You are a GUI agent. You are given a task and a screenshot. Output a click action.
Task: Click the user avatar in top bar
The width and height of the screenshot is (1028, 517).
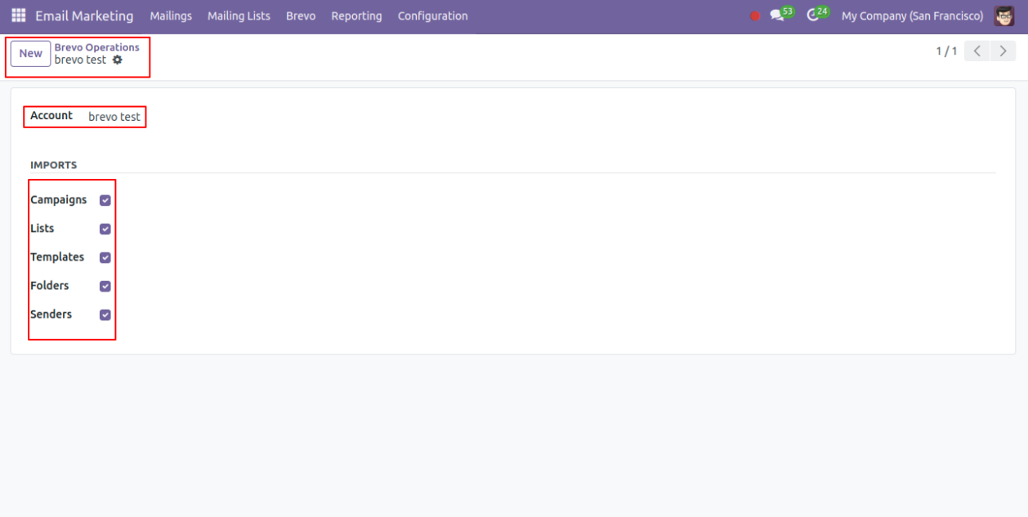pyautogui.click(x=1004, y=16)
